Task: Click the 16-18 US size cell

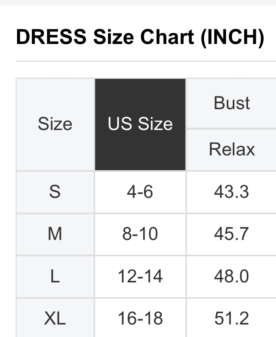Action: pos(140,318)
